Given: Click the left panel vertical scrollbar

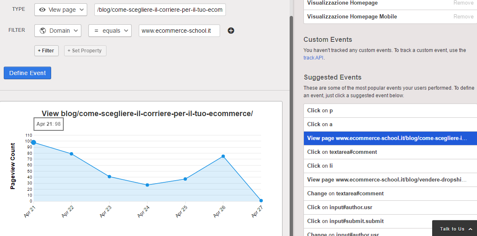Looking at the screenshot, I should 292,126.
